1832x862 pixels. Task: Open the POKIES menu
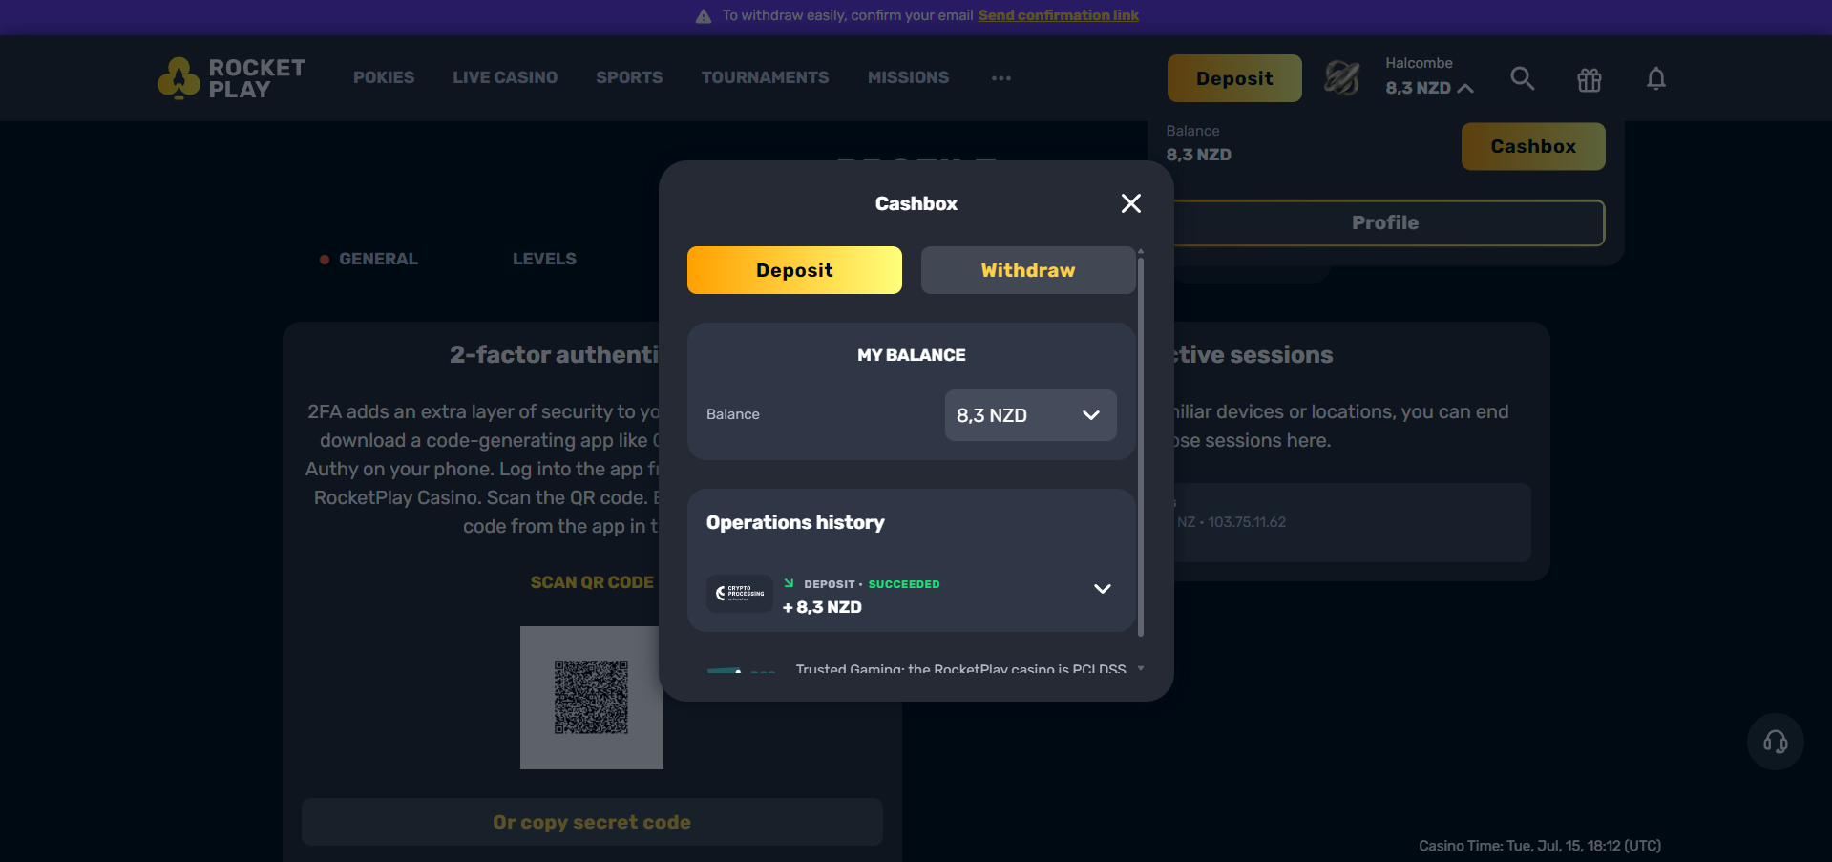coord(384,77)
